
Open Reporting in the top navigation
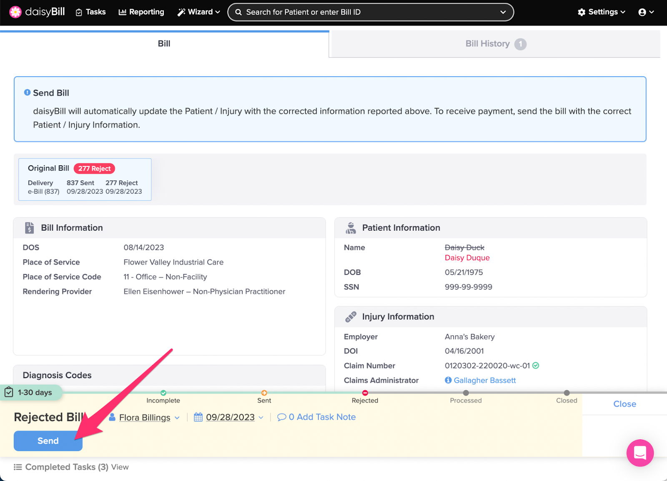click(x=141, y=12)
